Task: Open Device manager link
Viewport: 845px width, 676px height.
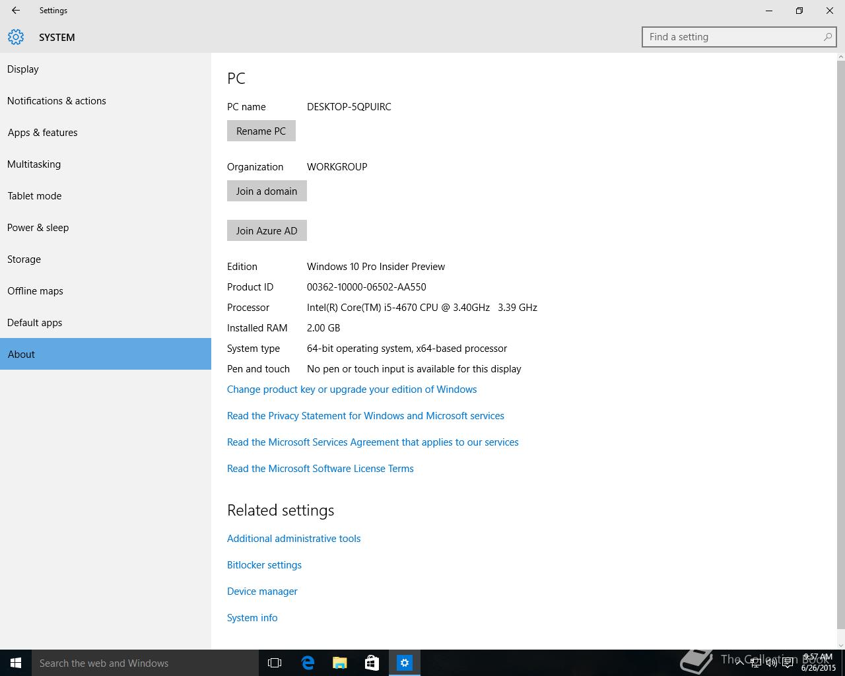Action: (x=262, y=591)
